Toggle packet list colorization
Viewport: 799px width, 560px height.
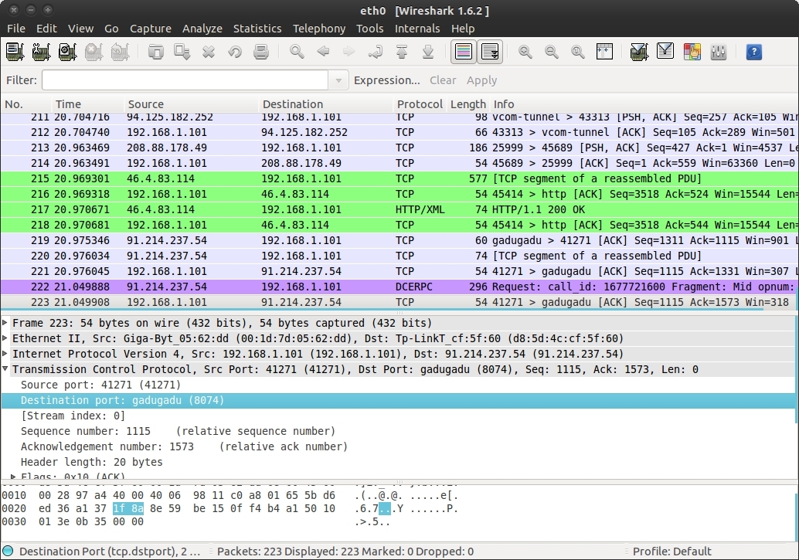point(463,52)
